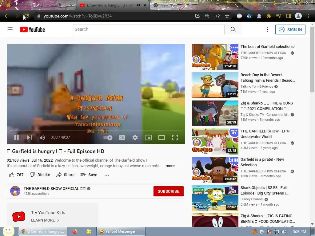Click the page scrollbar thumb
The image size is (315, 236).
(313, 59)
